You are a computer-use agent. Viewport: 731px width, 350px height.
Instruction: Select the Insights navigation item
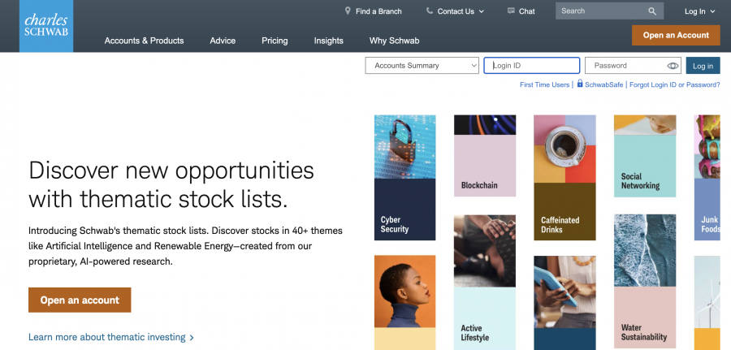[328, 41]
